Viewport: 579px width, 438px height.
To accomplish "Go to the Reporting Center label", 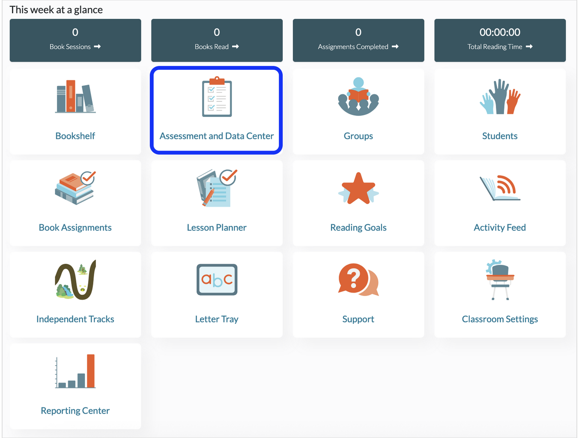I will click(75, 411).
